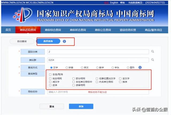Click the 国际分类 label
Viewport: 171px width, 115px height.
tap(33, 52)
